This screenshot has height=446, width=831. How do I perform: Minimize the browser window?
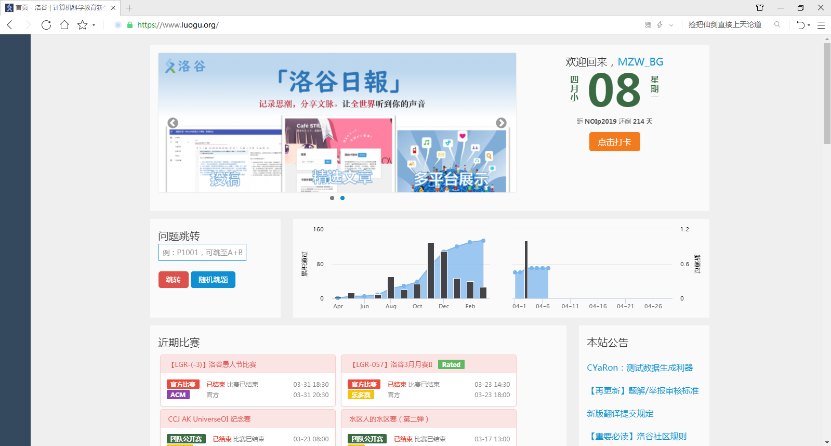[780, 8]
